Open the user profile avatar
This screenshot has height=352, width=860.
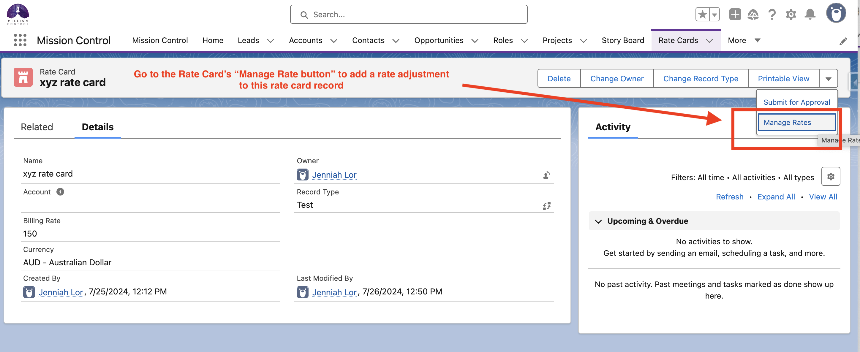click(x=836, y=13)
